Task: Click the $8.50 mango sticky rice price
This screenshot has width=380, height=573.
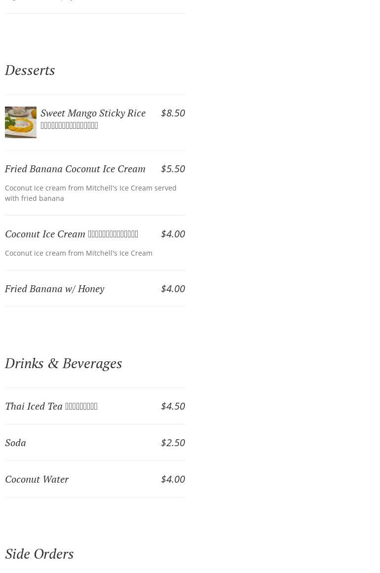Action: click(x=173, y=113)
